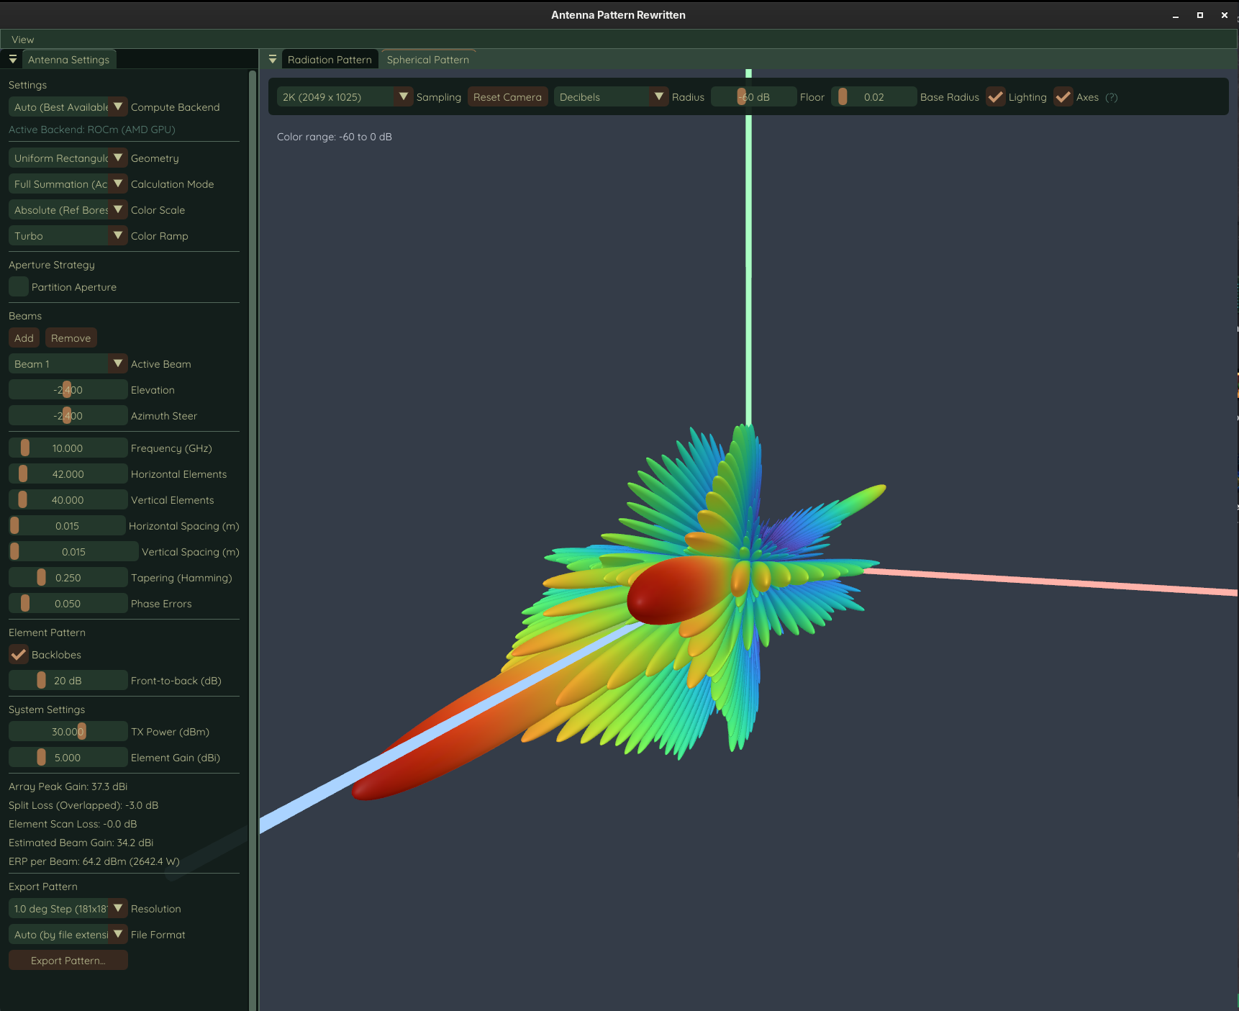Choose a Color Ramp from the Turbo dropdown

68,235
